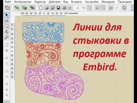
Task: Click the resize frame tool icon
Action: tap(7, 45)
